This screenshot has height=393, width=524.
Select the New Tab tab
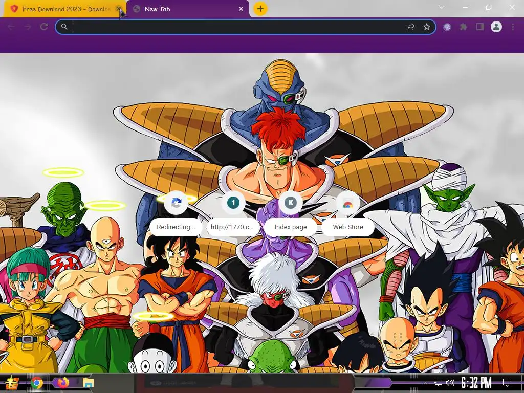point(187,9)
